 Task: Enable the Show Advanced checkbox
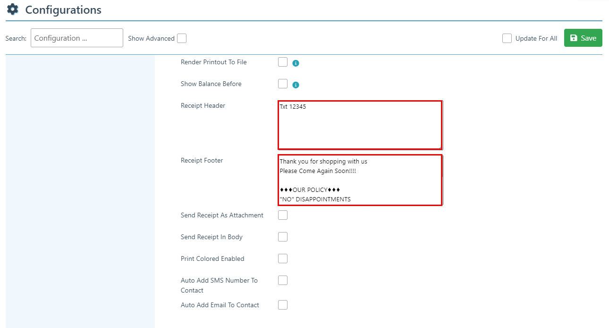pos(182,38)
